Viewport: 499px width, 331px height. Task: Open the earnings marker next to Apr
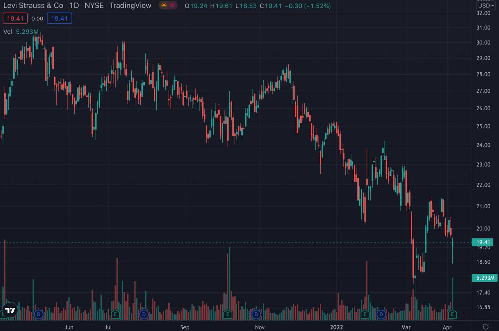click(452, 314)
